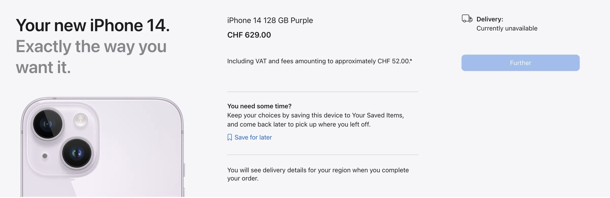Click the Further button
610x198 pixels.
point(520,63)
